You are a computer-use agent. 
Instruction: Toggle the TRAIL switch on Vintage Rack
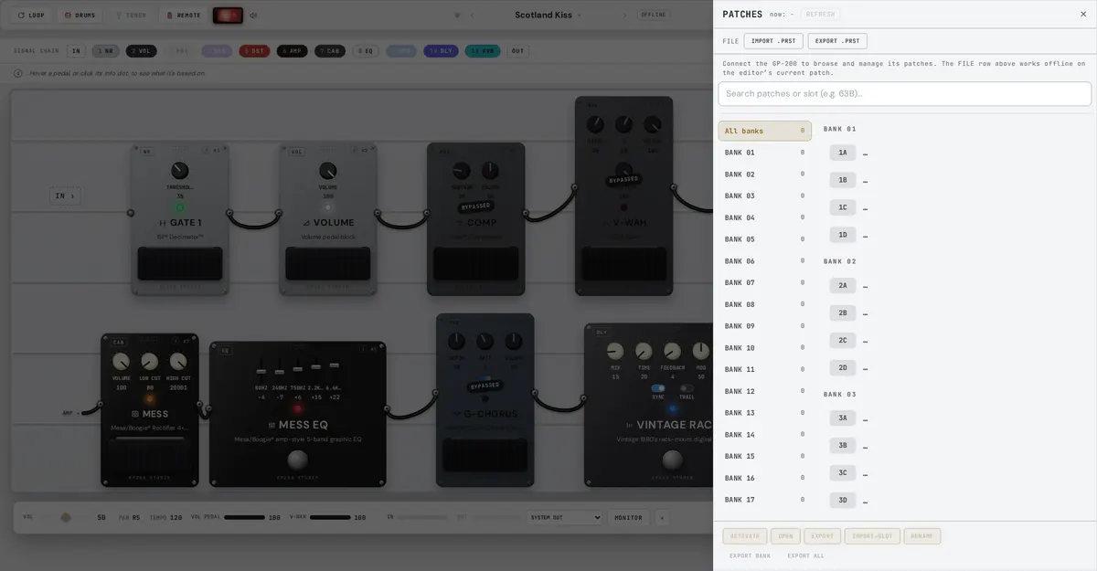click(x=687, y=387)
